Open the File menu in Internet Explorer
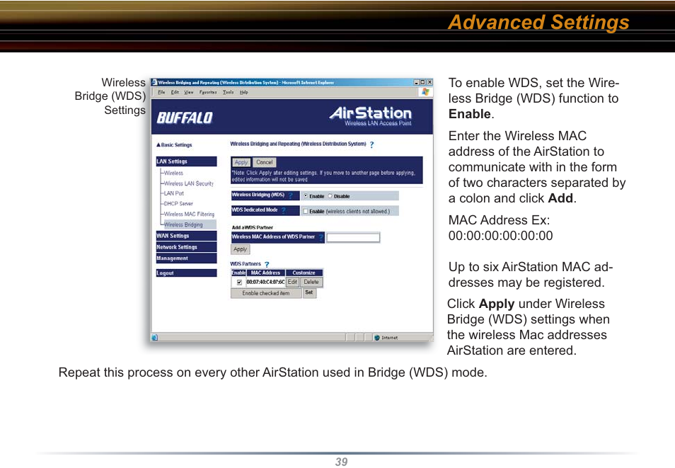Image resolution: width=675 pixels, height=468 pixels. click(x=161, y=92)
